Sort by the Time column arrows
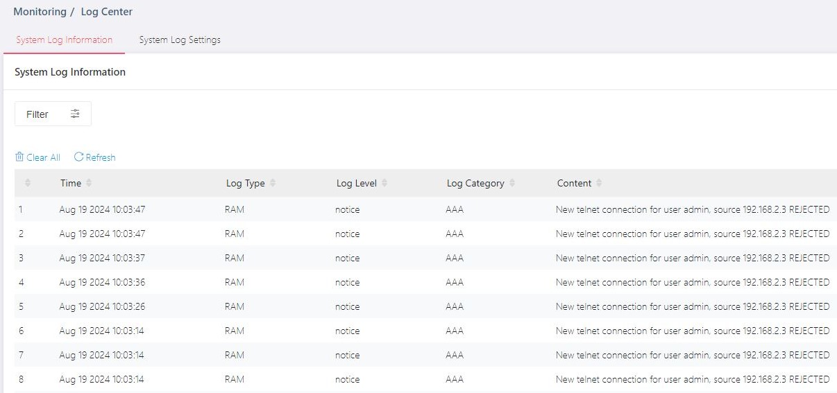This screenshot has width=837, height=393. click(89, 183)
